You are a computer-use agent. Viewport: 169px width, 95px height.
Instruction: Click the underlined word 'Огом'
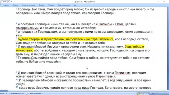click(x=119, y=24)
